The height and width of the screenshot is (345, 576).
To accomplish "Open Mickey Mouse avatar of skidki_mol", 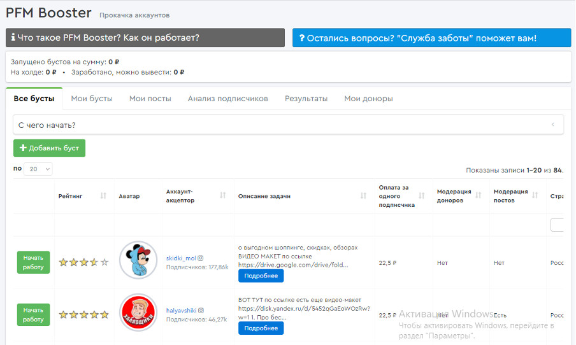I will pos(138,260).
